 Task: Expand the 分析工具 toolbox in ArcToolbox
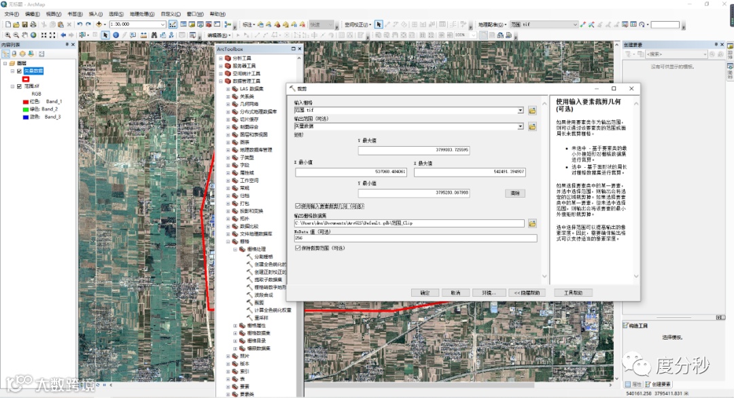(221, 58)
